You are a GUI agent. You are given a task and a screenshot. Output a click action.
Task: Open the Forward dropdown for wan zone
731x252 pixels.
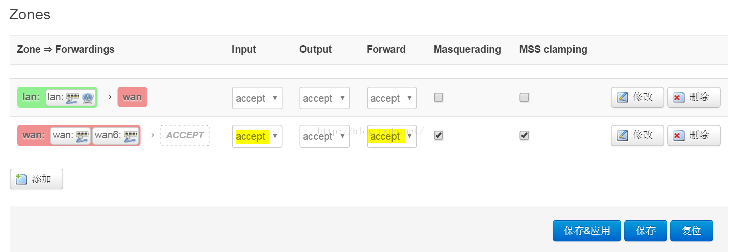[392, 136]
